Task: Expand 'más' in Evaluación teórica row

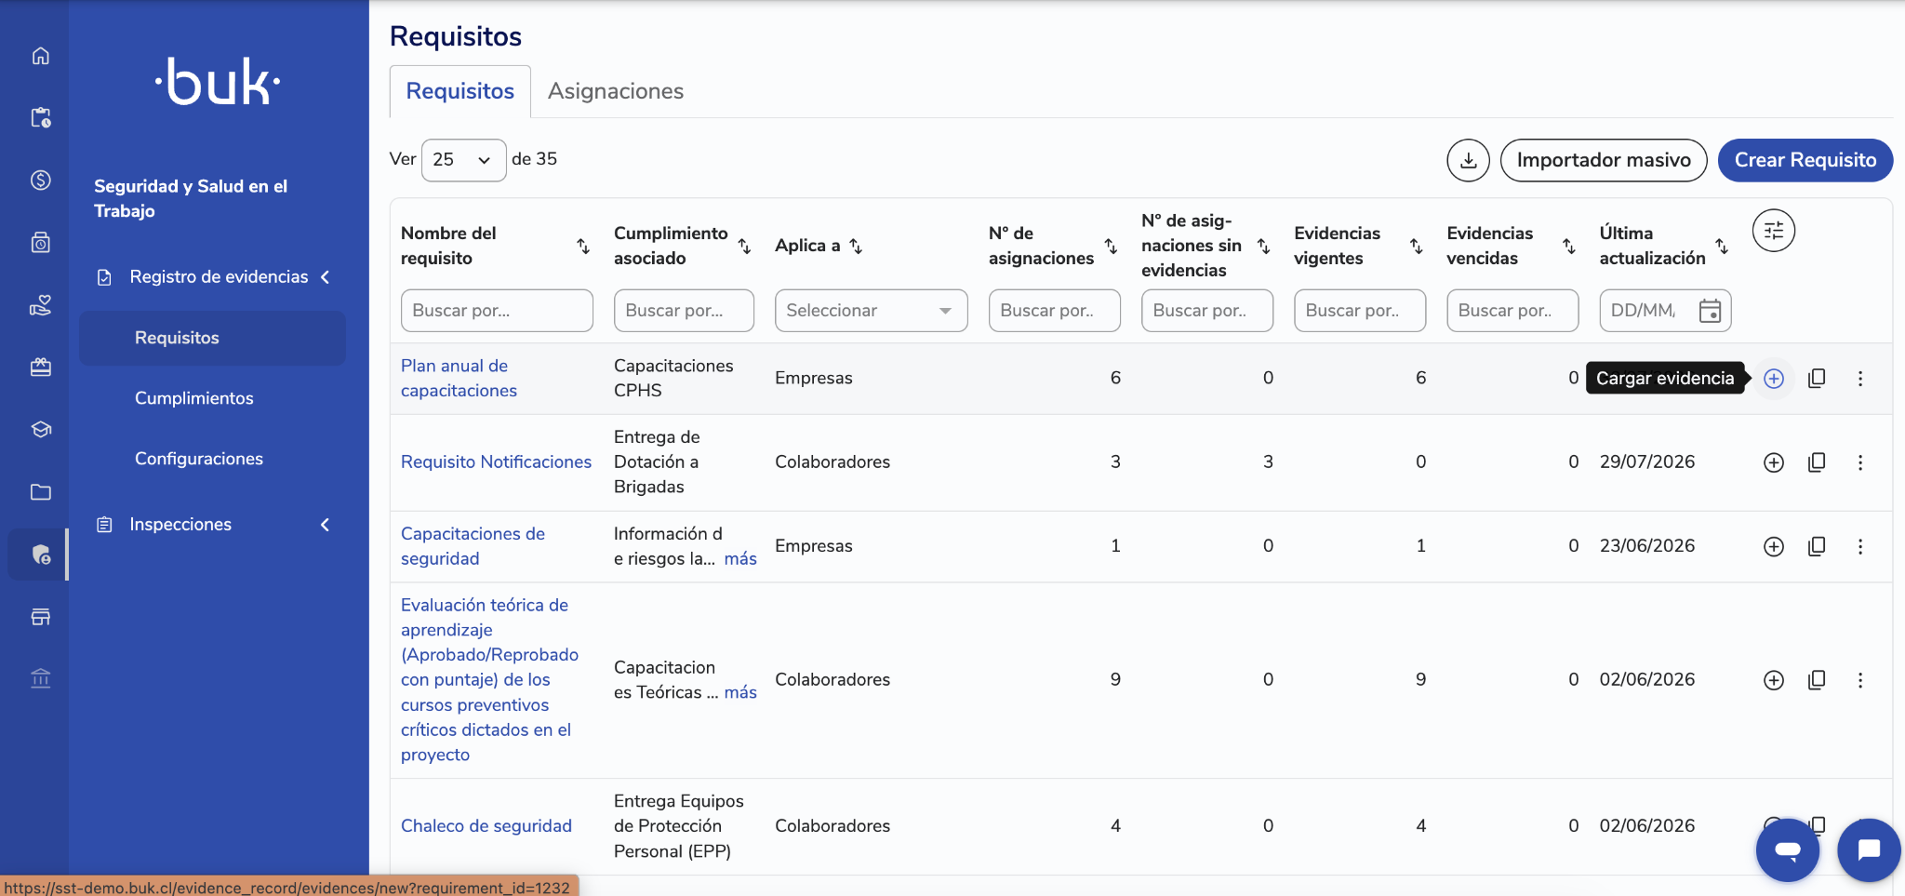Action: [x=740, y=693]
